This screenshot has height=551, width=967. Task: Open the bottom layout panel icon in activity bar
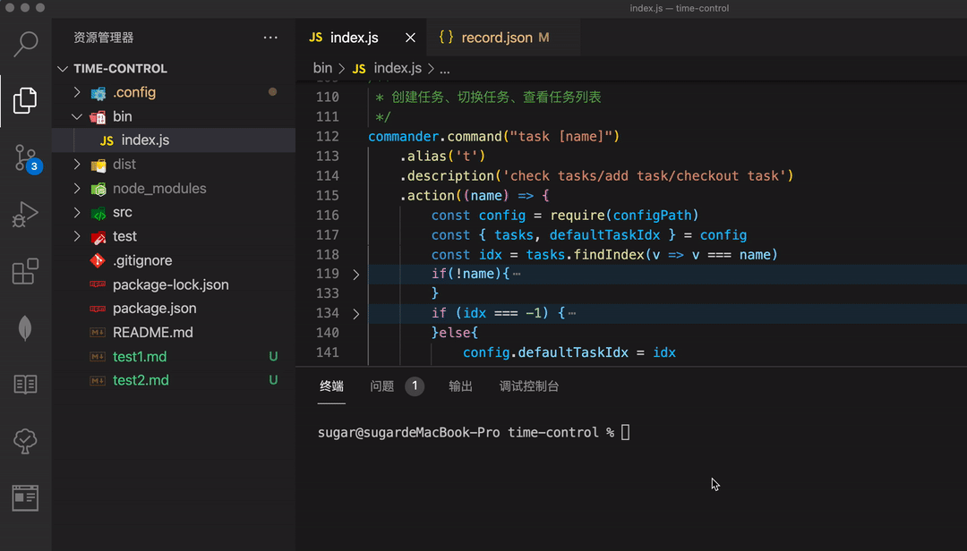click(x=25, y=498)
